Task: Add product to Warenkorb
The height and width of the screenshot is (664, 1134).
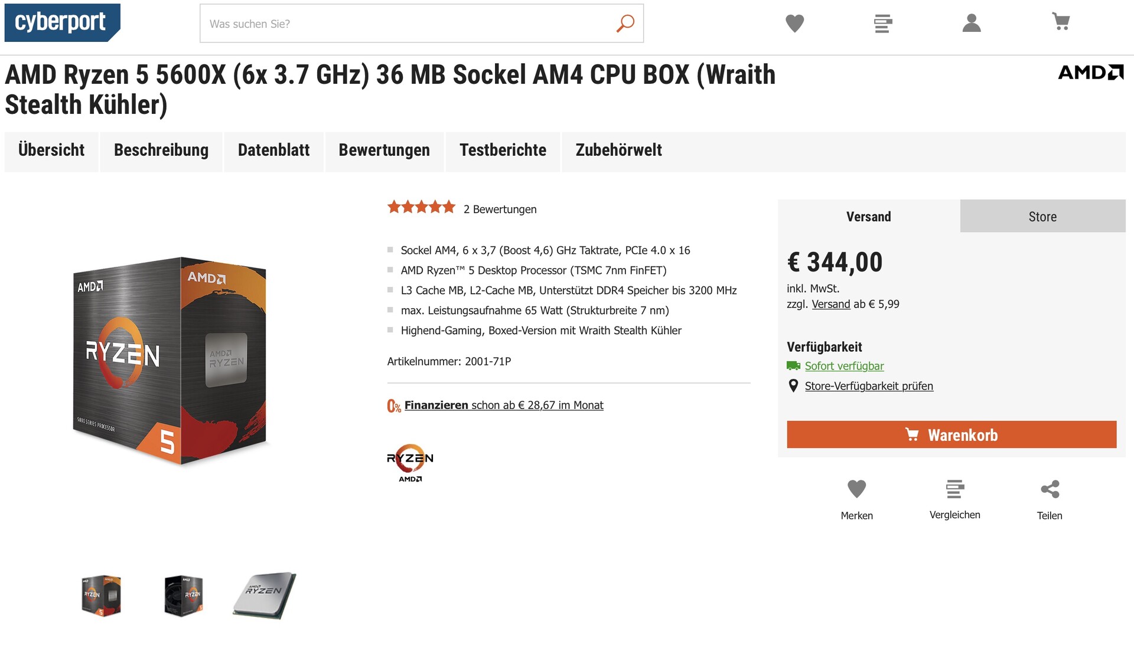Action: (951, 434)
